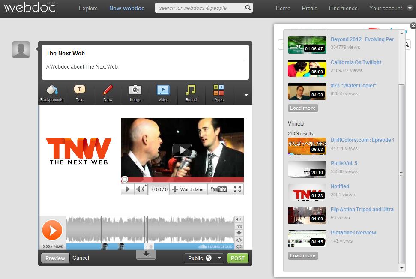Click the YouTube progress scrubber handle
The width and height of the screenshot is (416, 279).
pyautogui.click(x=125, y=179)
